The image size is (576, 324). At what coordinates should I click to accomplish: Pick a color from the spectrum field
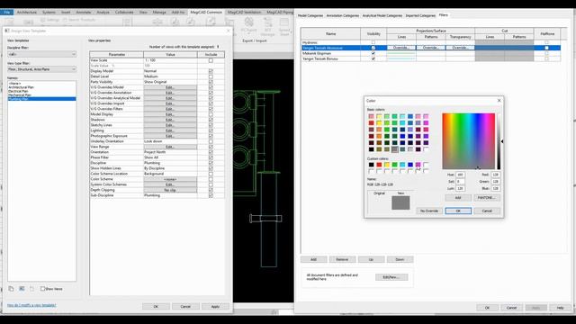click(468, 141)
